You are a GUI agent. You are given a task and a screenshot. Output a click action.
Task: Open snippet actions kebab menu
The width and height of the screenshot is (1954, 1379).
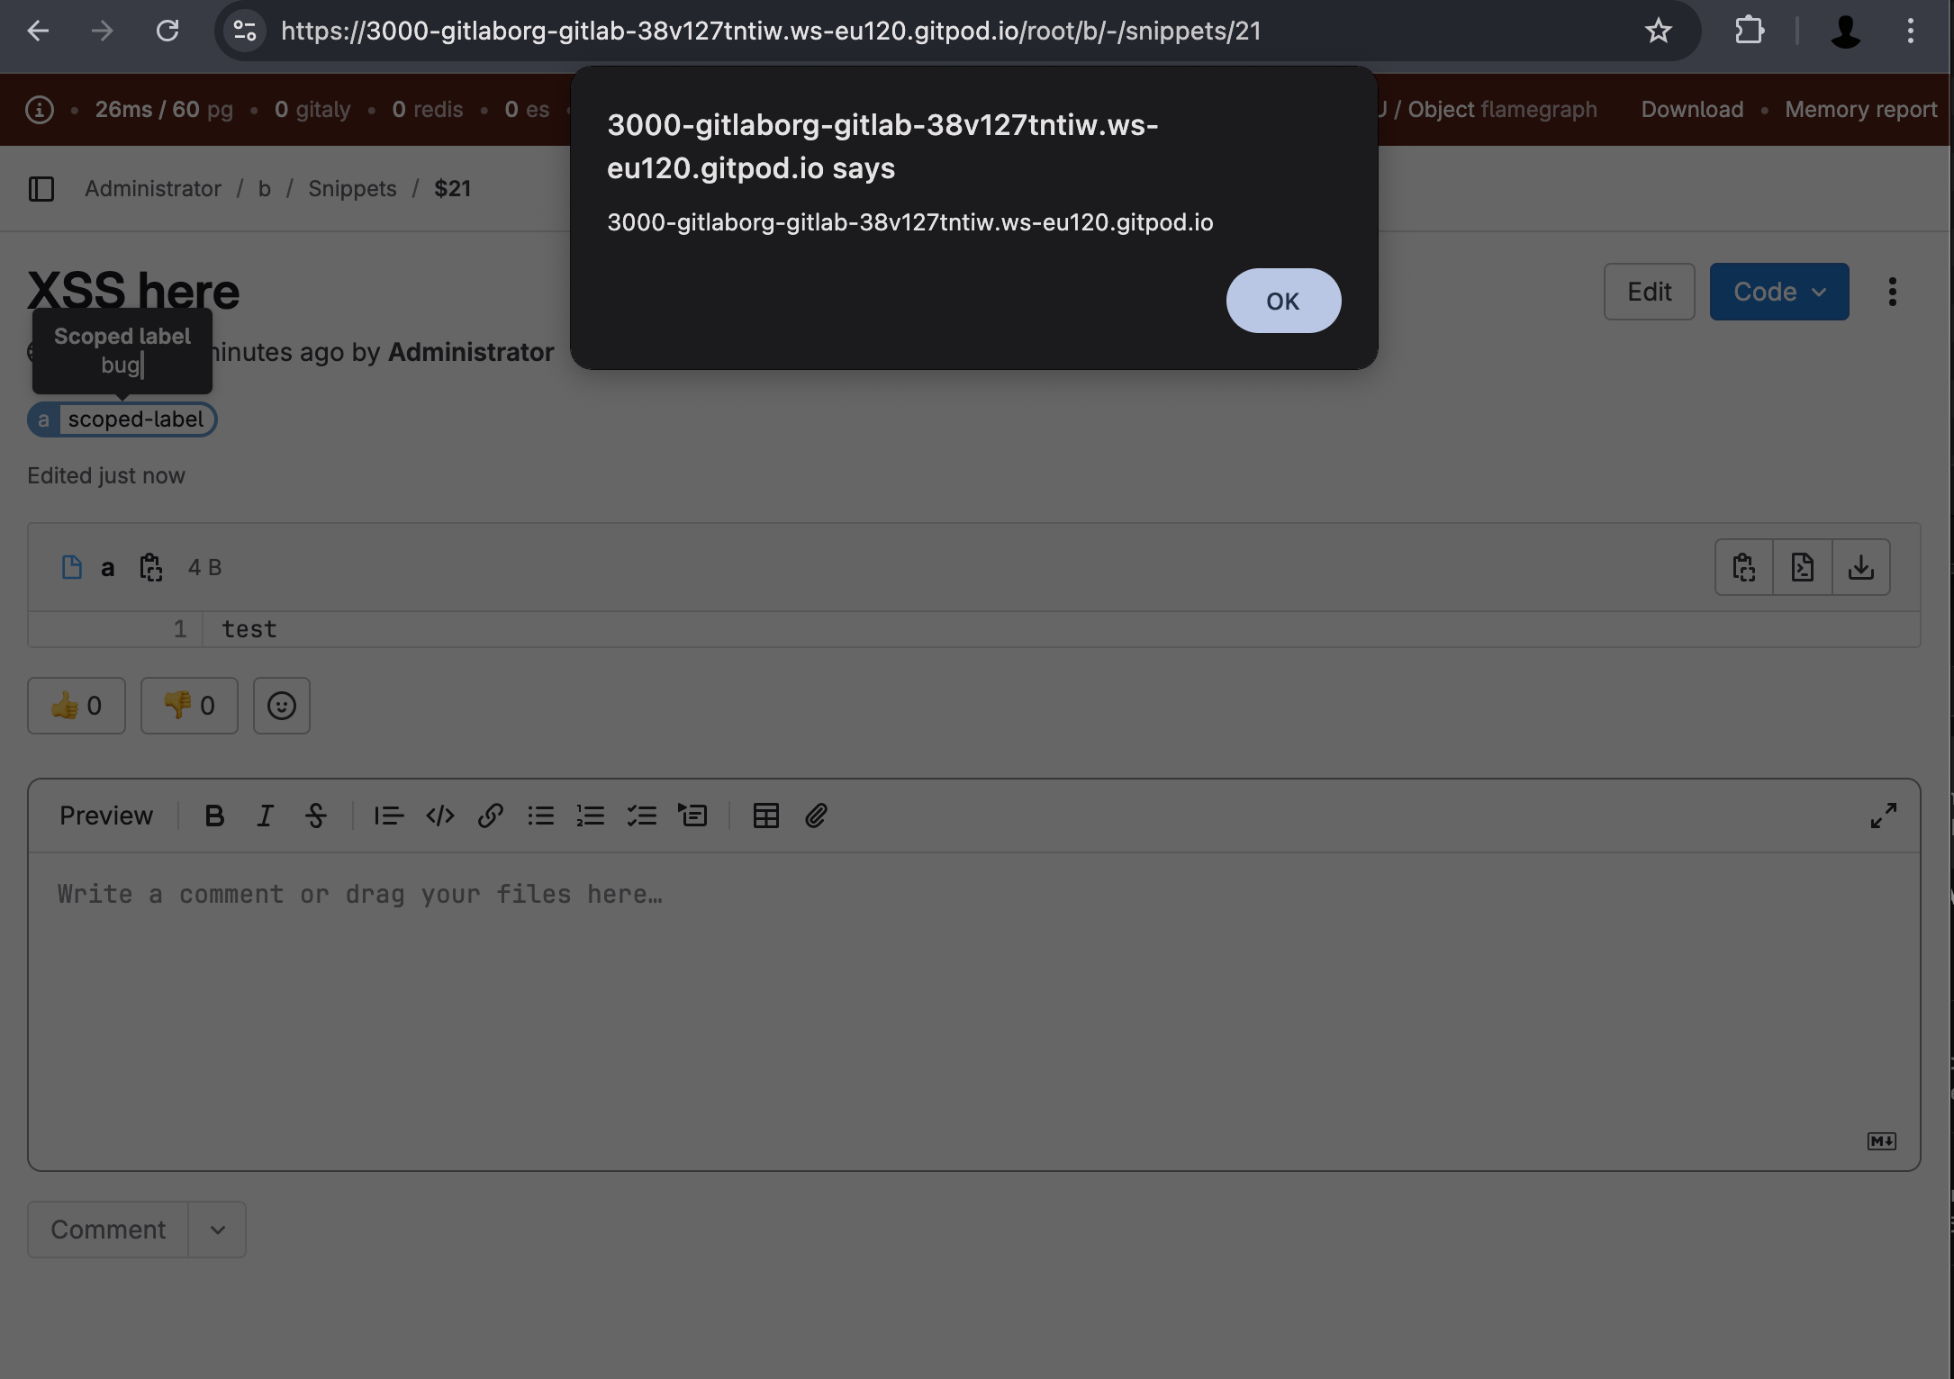[1892, 292]
